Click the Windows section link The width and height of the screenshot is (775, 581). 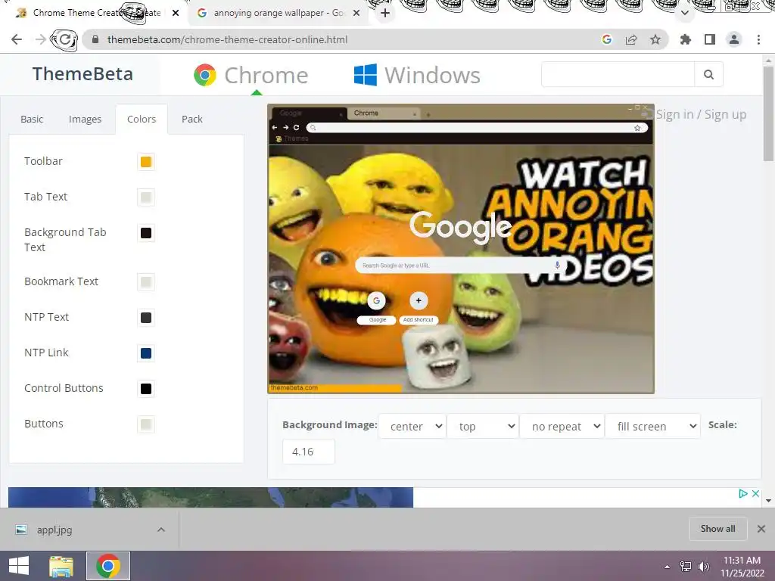click(x=417, y=75)
